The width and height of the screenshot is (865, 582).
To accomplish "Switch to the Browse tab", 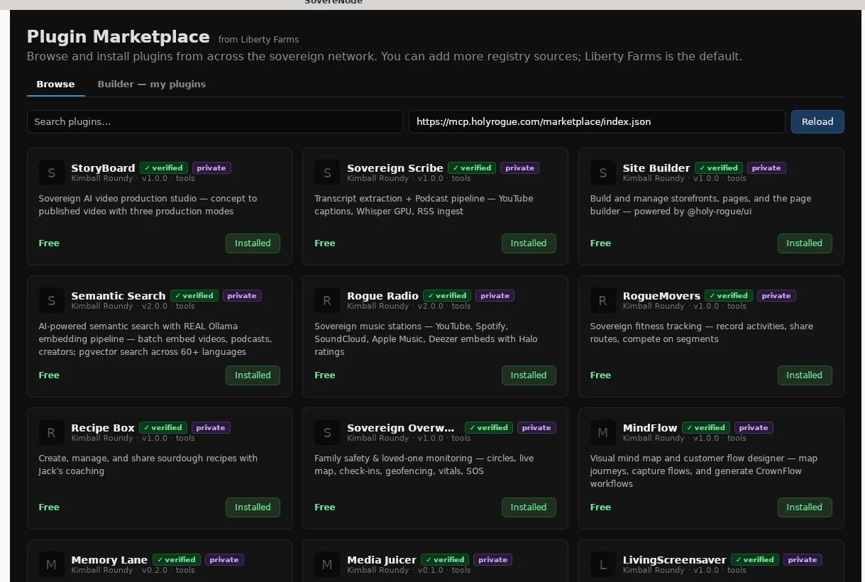I will pos(55,84).
